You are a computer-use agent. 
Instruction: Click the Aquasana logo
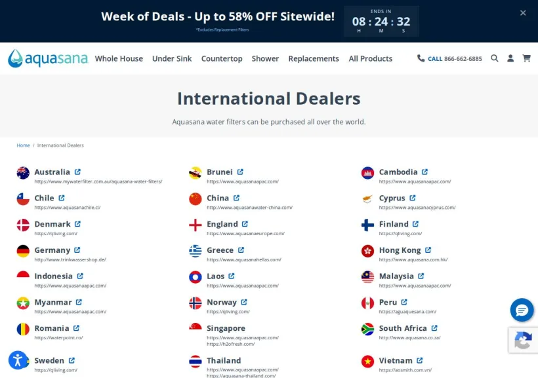48,58
